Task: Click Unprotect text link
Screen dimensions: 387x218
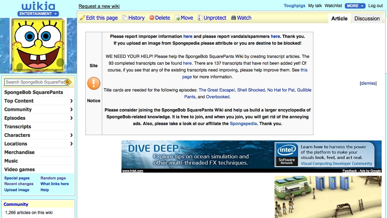Action: [x=215, y=18]
